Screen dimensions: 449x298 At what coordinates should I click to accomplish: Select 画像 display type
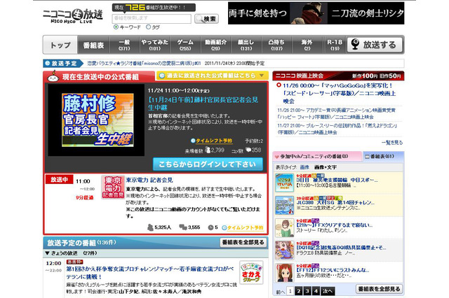tap(304, 167)
